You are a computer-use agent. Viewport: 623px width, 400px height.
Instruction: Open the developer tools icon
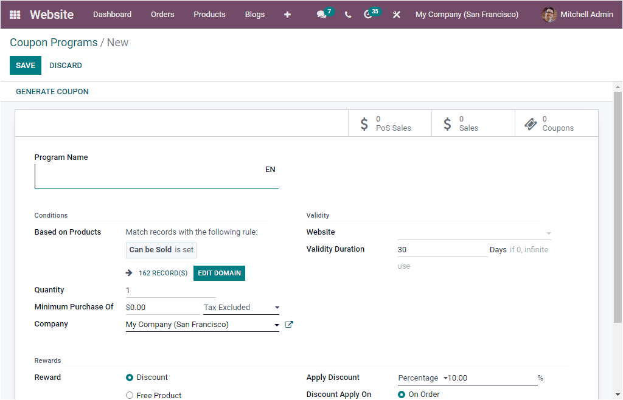tap(396, 14)
